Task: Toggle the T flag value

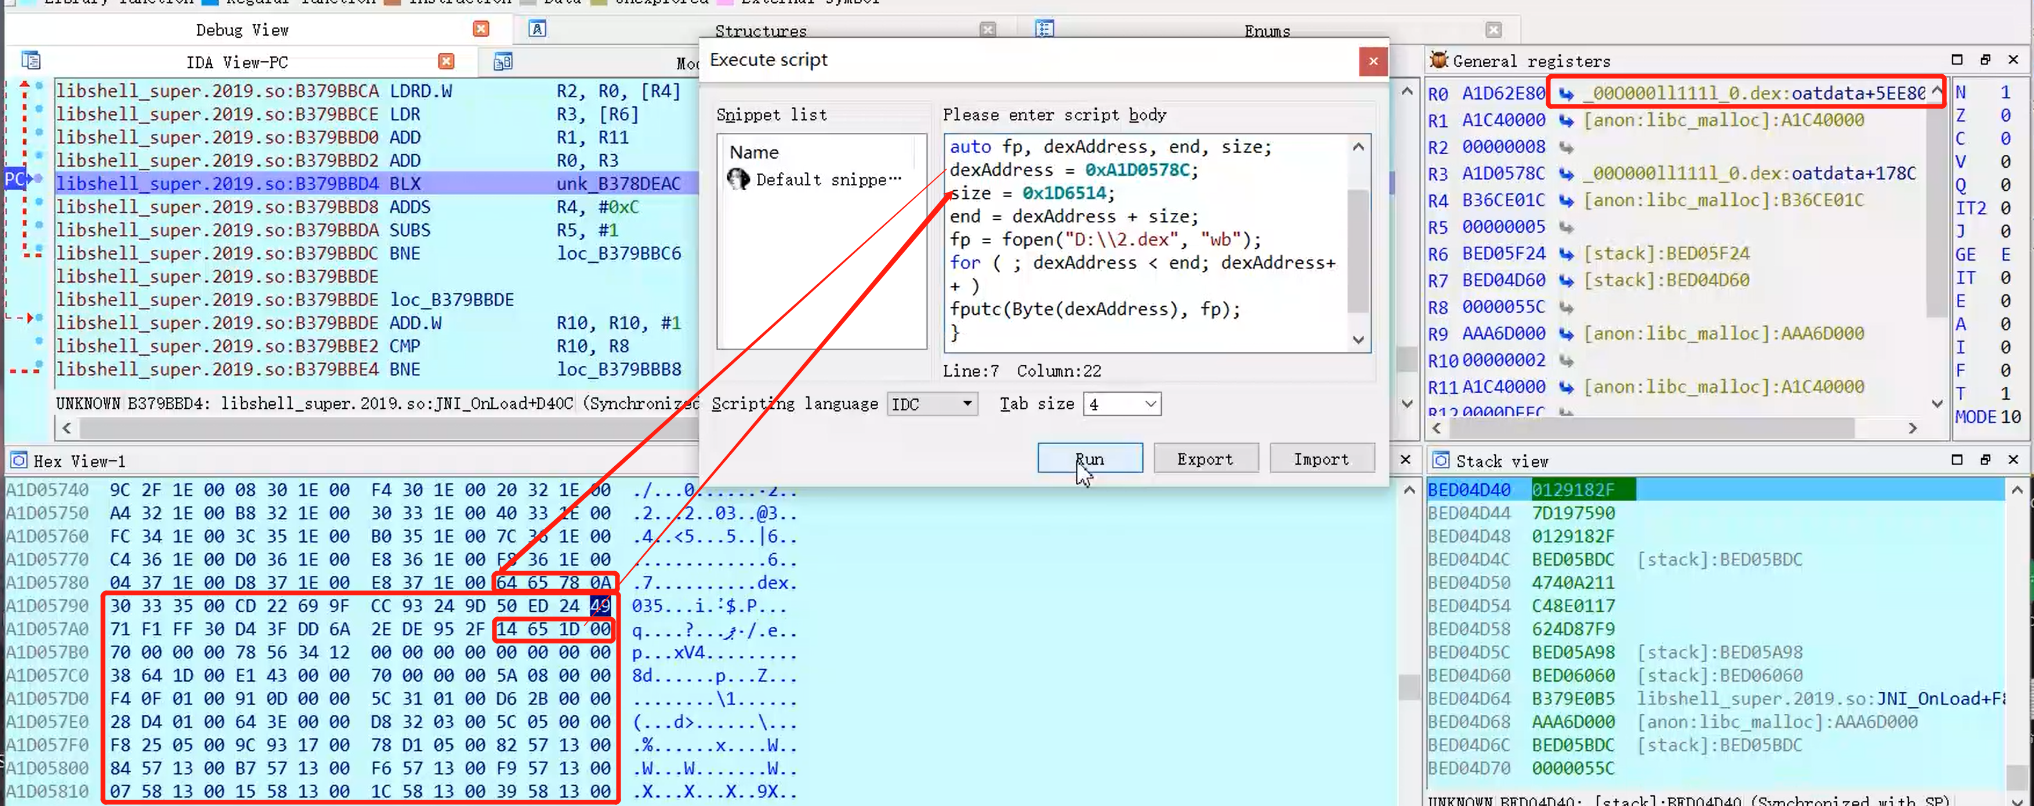Action: 2006,394
